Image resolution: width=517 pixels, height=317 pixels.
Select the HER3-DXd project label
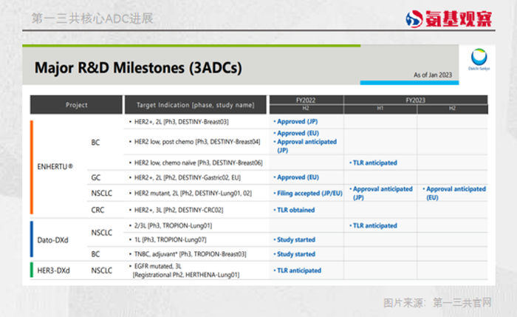(x=53, y=270)
